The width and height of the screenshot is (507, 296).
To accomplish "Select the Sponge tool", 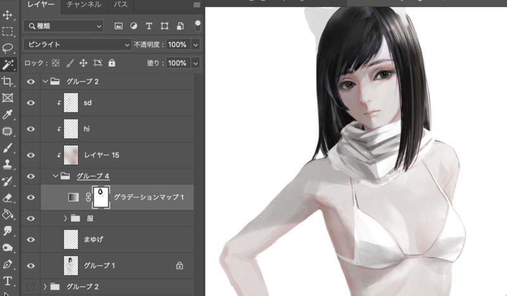I will [x=8, y=248].
